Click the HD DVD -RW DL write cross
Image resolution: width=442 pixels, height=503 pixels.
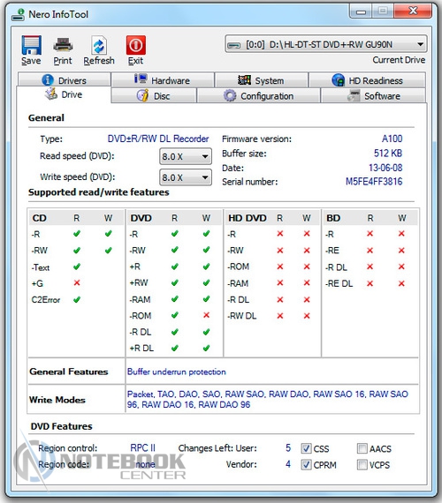coord(307,316)
